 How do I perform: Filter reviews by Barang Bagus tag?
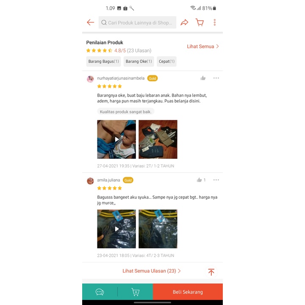(103, 61)
